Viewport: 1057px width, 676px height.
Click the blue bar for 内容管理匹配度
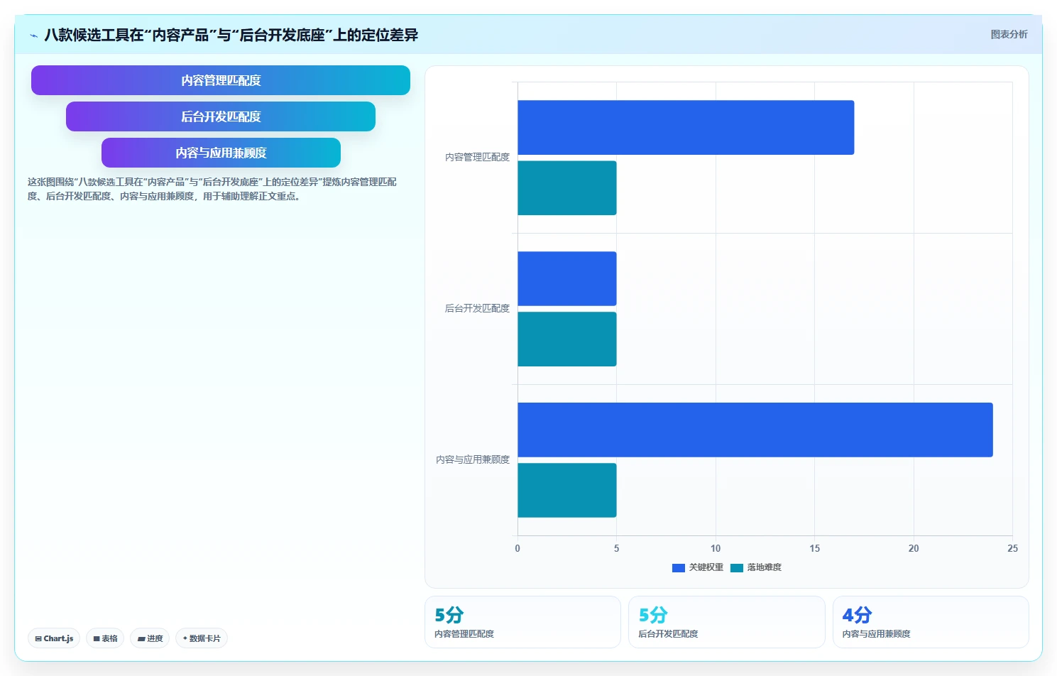686,127
